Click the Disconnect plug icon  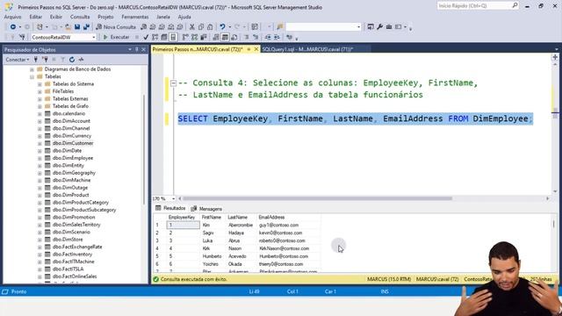pos(45,60)
